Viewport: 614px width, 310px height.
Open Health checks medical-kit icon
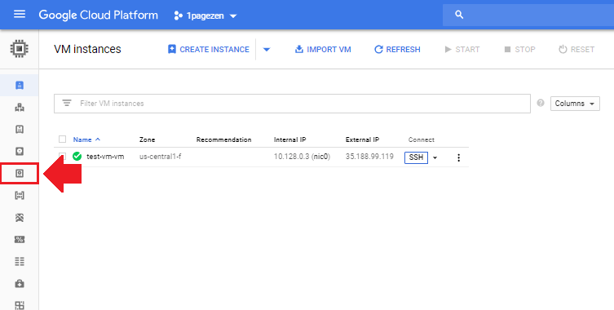click(20, 283)
